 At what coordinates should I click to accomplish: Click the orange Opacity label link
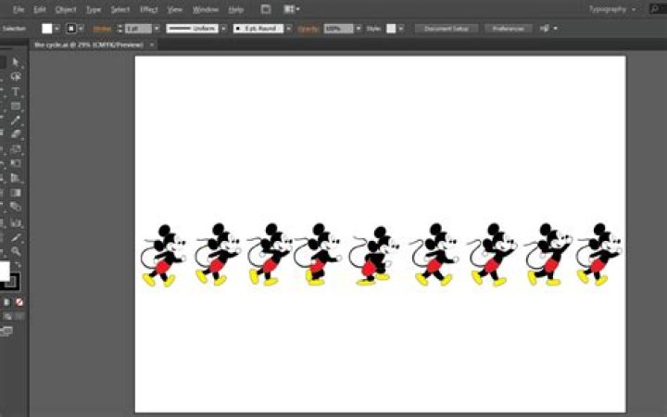tap(308, 29)
